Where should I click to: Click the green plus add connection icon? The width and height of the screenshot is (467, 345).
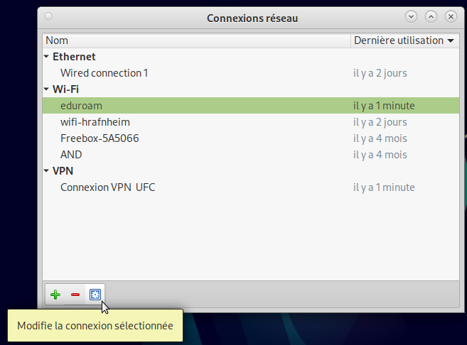55,295
